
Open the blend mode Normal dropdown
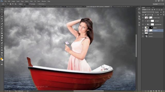pos(148,12)
